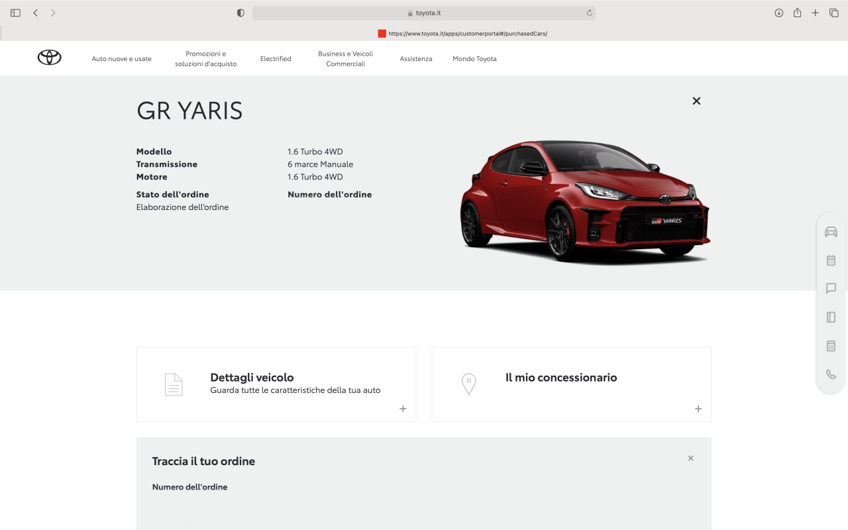Open Promozioni e soluzioni d'acquisto menu
The height and width of the screenshot is (530, 848).
click(x=206, y=59)
